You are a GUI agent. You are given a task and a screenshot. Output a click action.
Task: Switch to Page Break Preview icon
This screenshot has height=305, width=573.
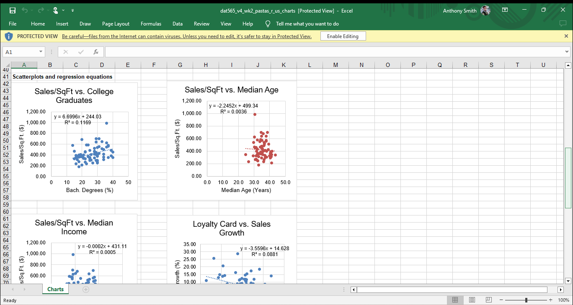489,300
